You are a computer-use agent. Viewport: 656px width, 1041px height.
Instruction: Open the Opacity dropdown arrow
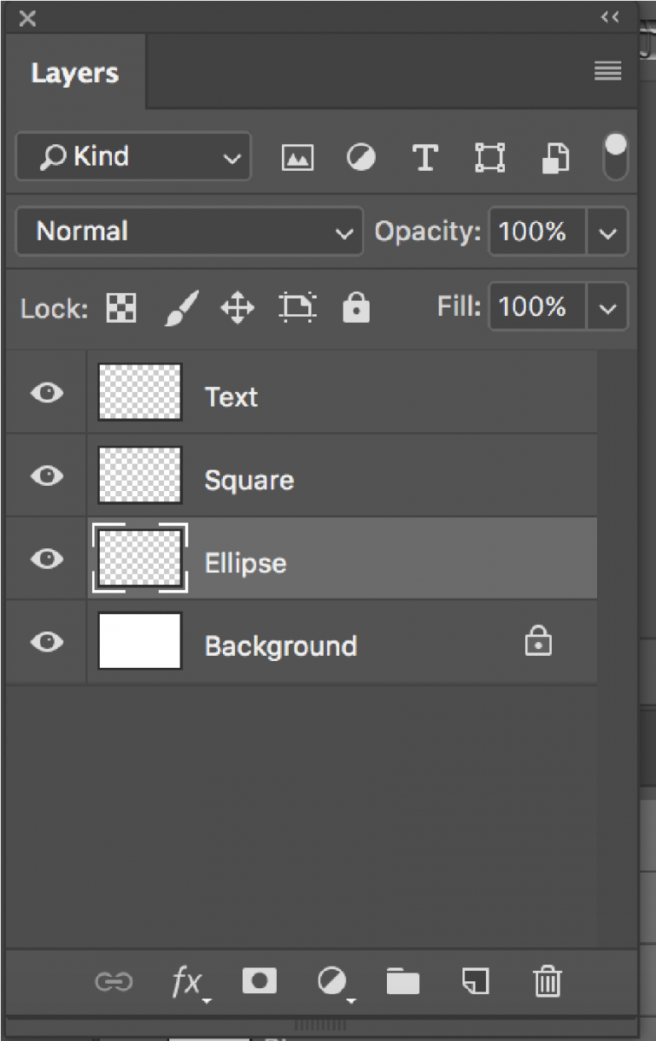pos(608,231)
